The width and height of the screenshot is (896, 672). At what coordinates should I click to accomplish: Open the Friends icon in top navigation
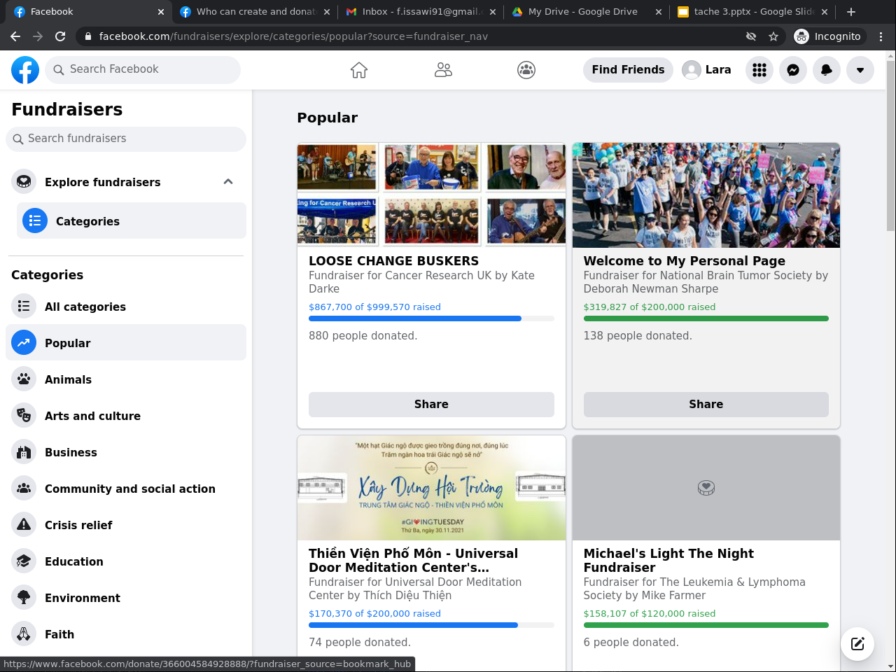pos(443,70)
